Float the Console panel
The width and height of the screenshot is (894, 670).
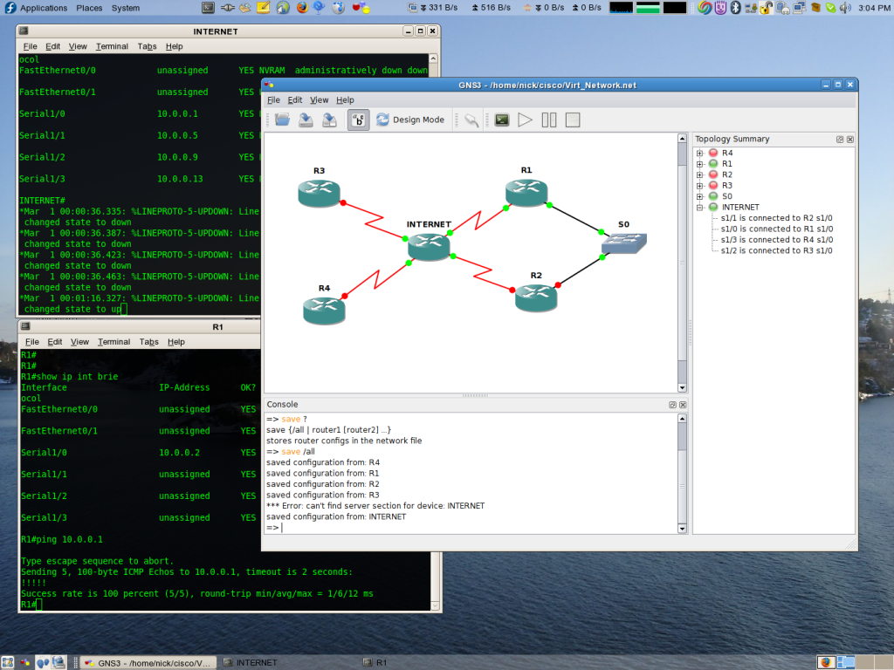pos(672,405)
